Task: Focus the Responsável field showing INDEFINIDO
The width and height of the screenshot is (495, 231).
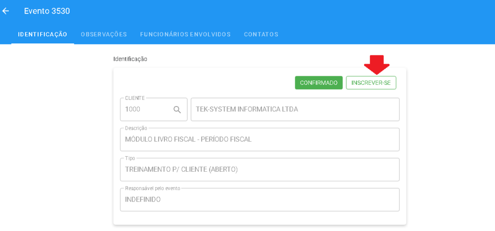Action: click(260, 200)
